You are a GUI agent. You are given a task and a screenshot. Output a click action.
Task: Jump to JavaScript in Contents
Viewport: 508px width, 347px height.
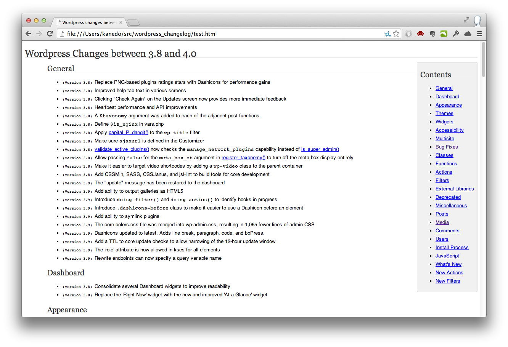447,256
